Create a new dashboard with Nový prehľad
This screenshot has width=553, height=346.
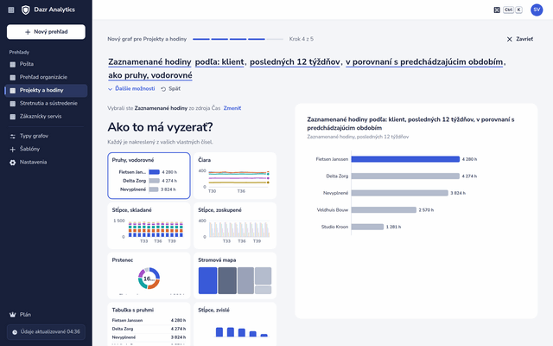tap(46, 32)
